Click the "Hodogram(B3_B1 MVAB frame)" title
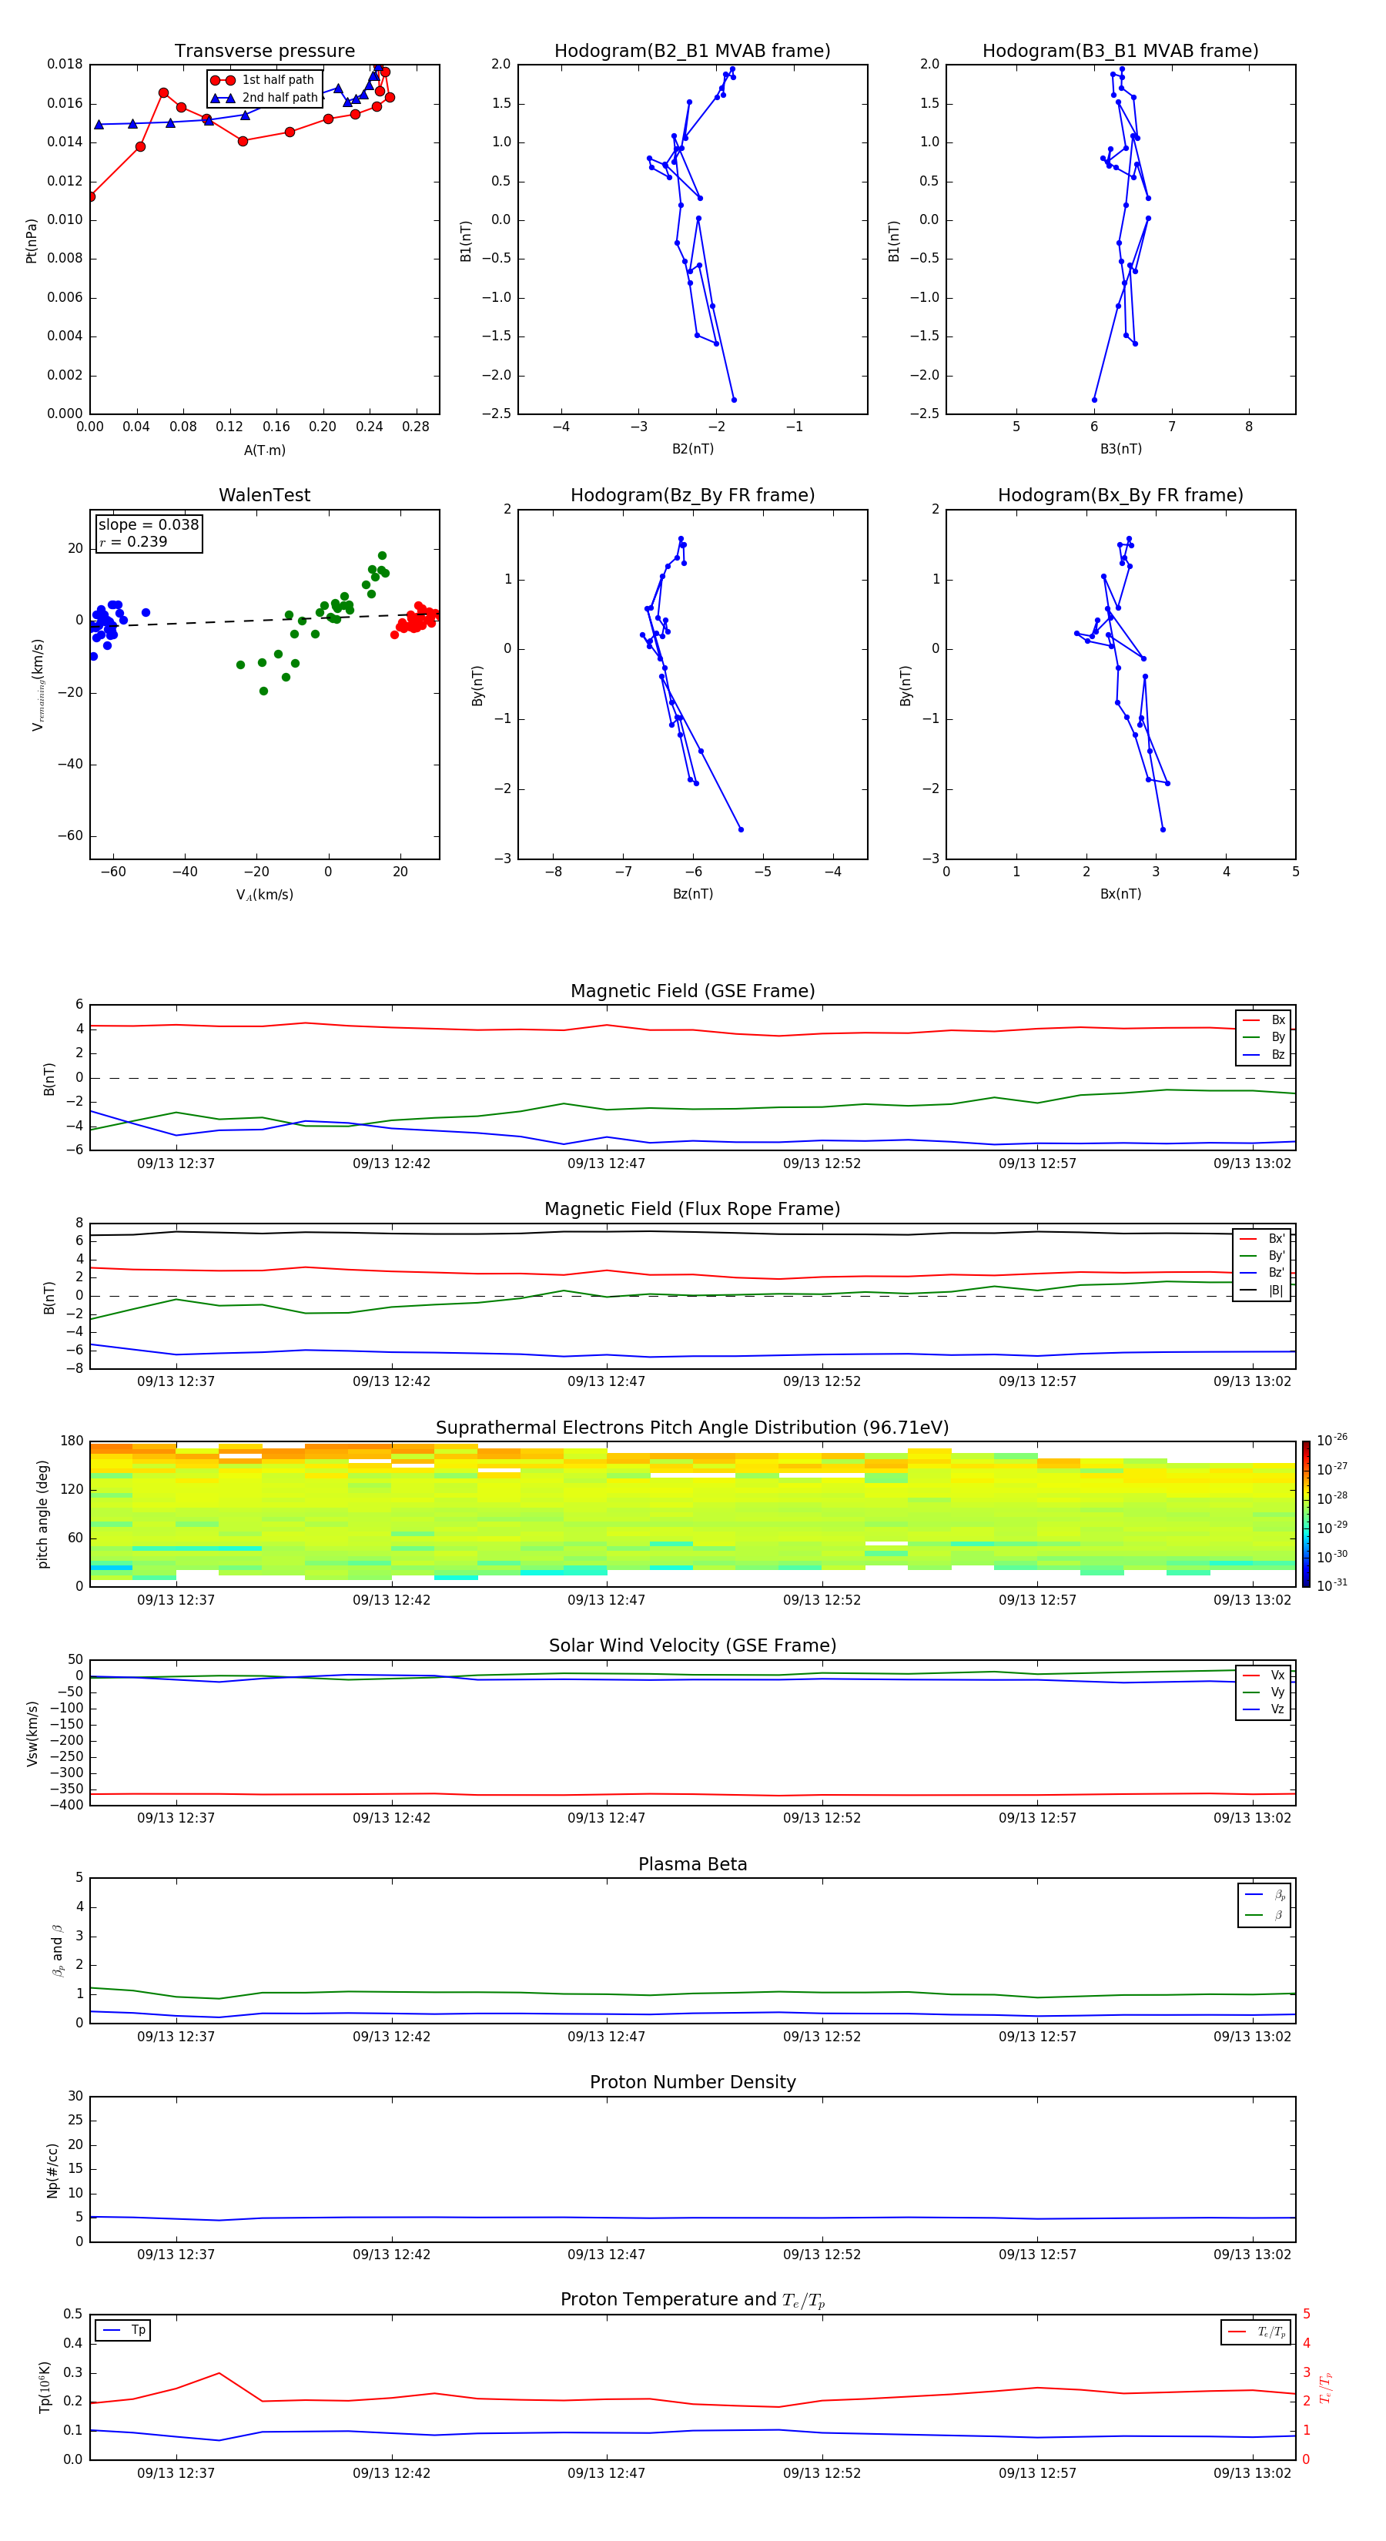Screen dimensions: 1386x2541 click(1120, 52)
